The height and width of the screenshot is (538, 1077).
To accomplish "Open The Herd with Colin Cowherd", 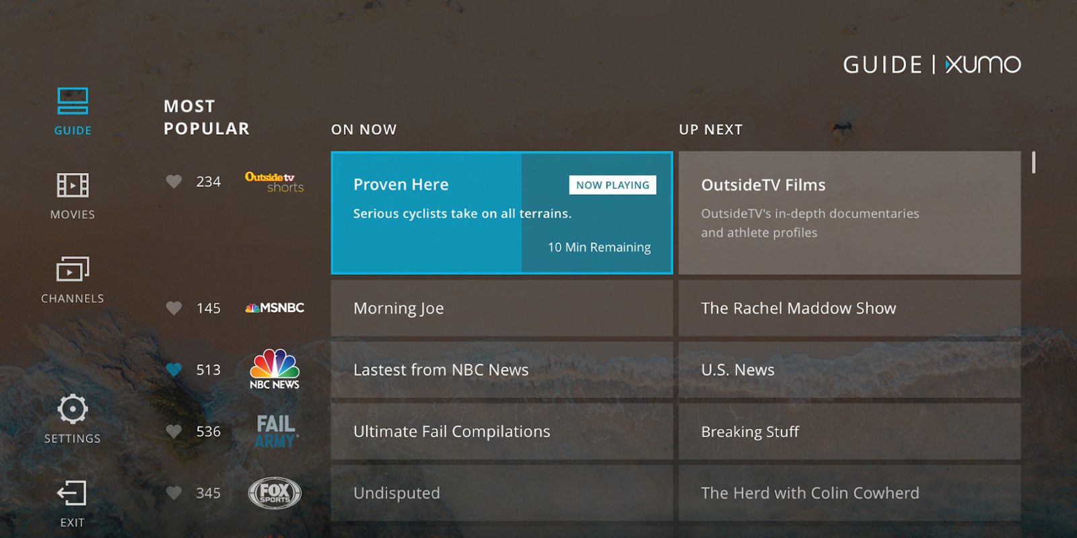I will [849, 493].
